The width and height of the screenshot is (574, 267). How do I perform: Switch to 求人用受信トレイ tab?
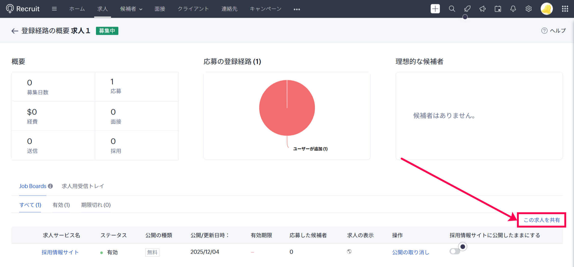83,186
